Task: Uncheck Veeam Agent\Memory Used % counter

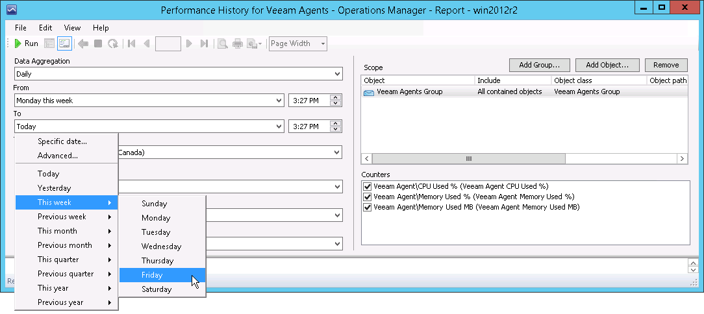Action: point(368,197)
